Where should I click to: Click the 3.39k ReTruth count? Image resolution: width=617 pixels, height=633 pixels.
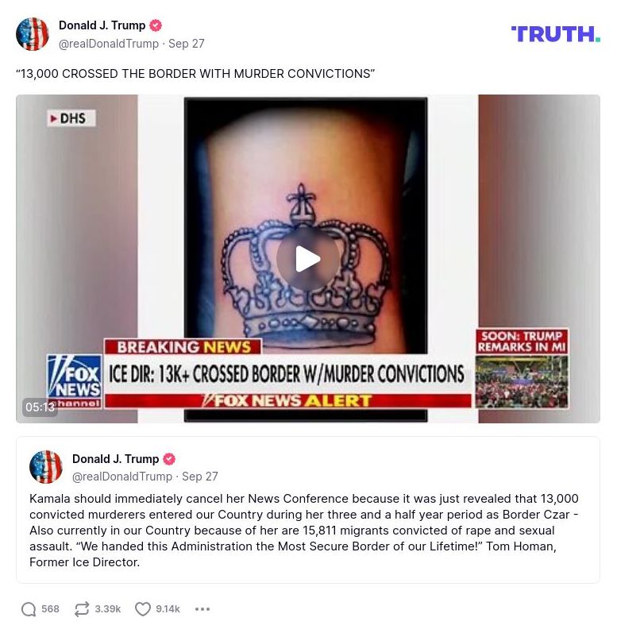(108, 609)
